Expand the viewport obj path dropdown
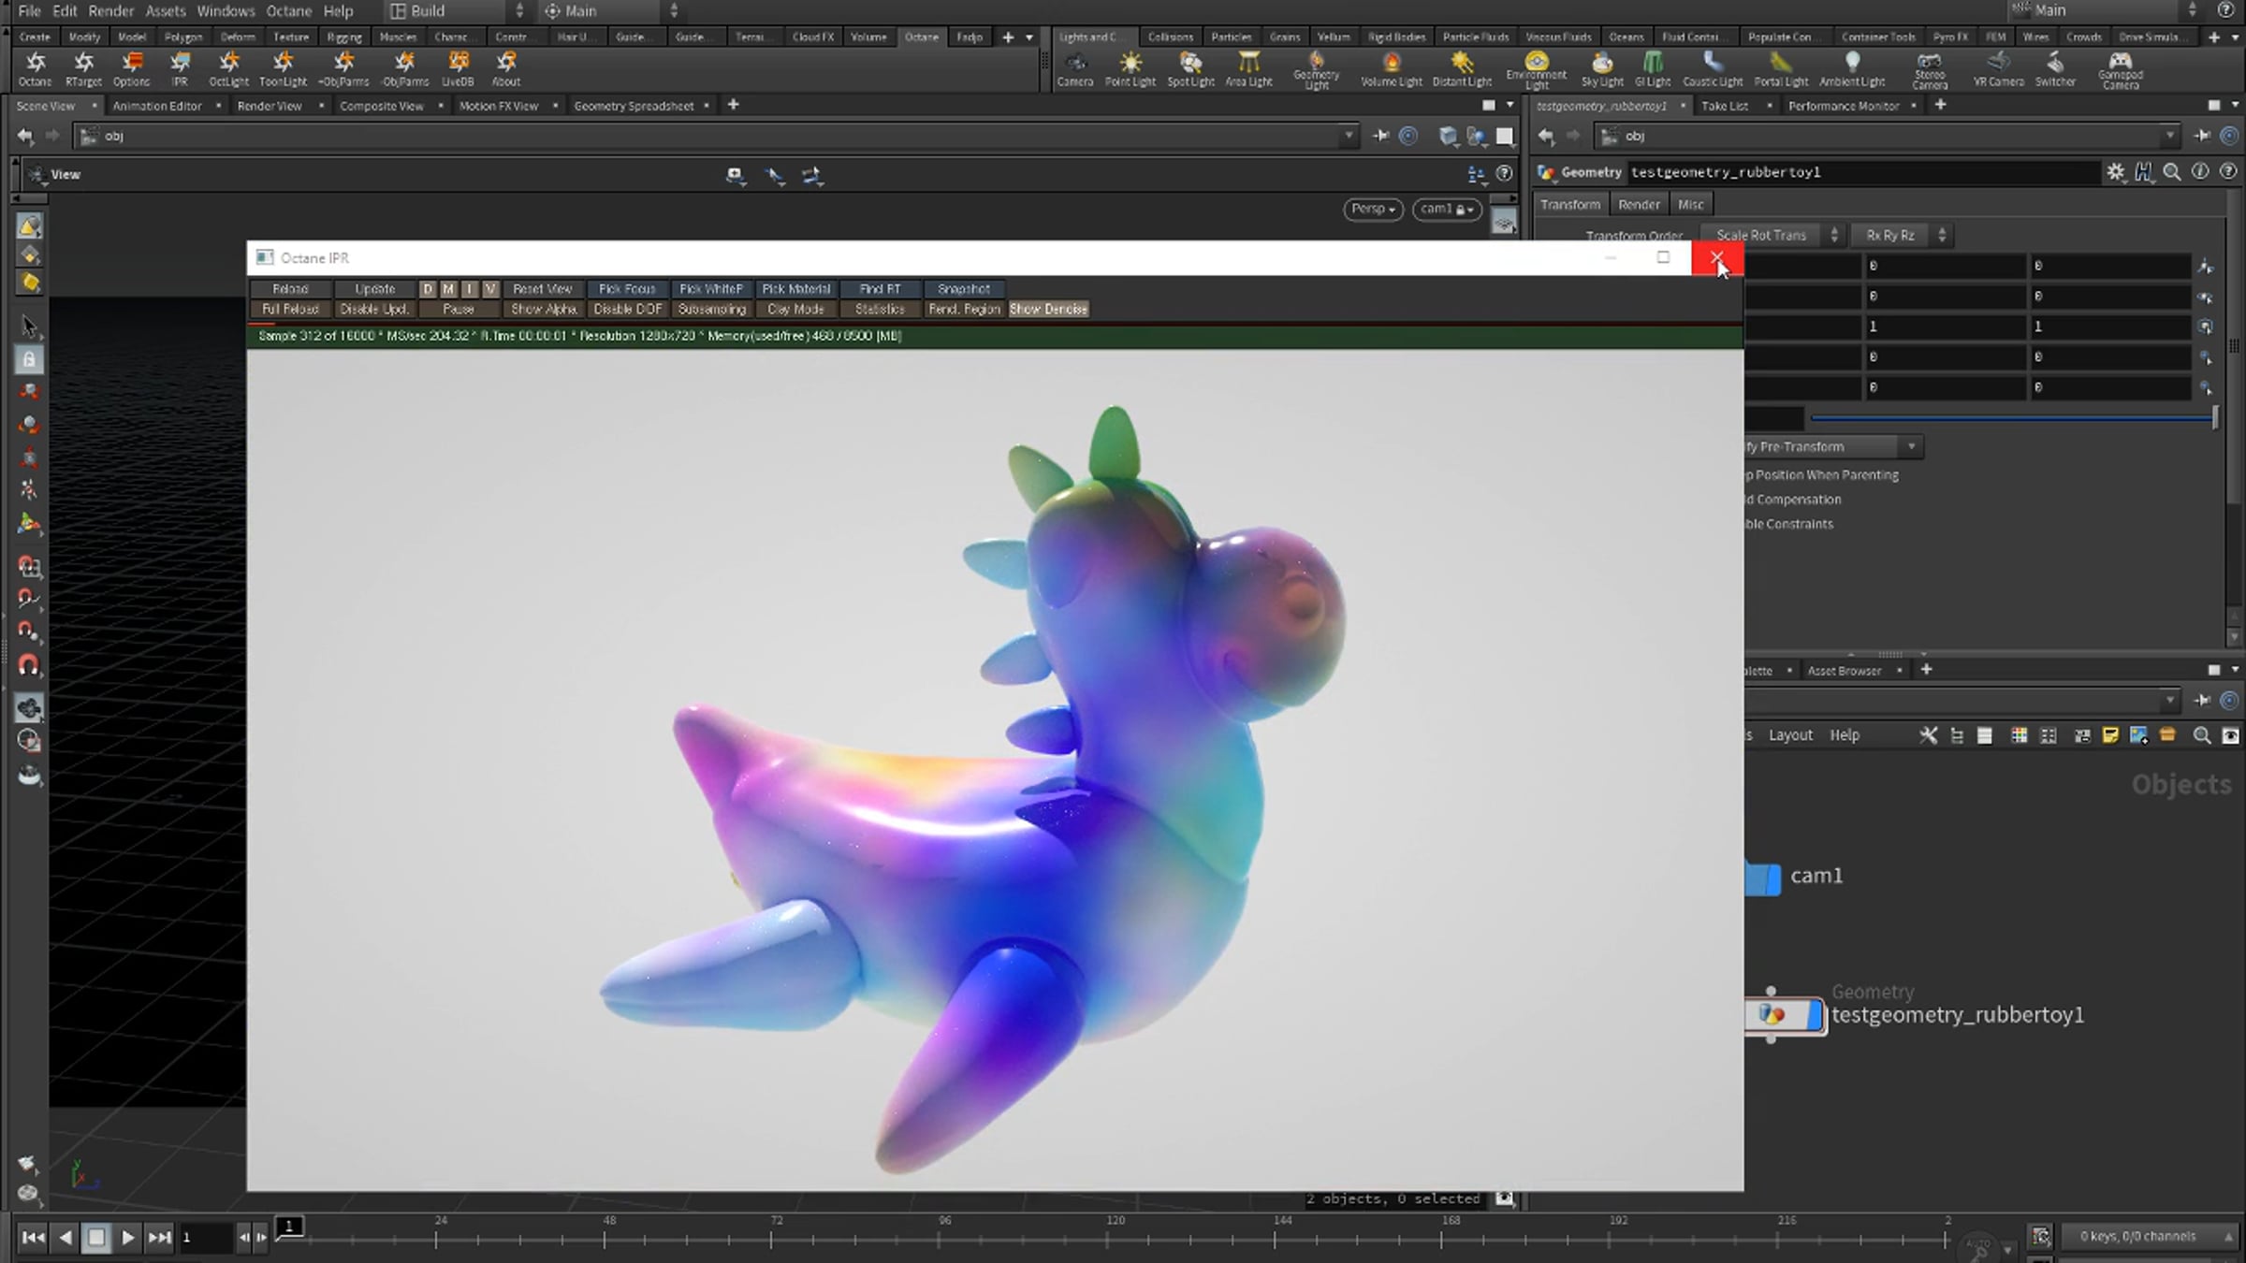The height and width of the screenshot is (1263, 2246). coord(1349,137)
